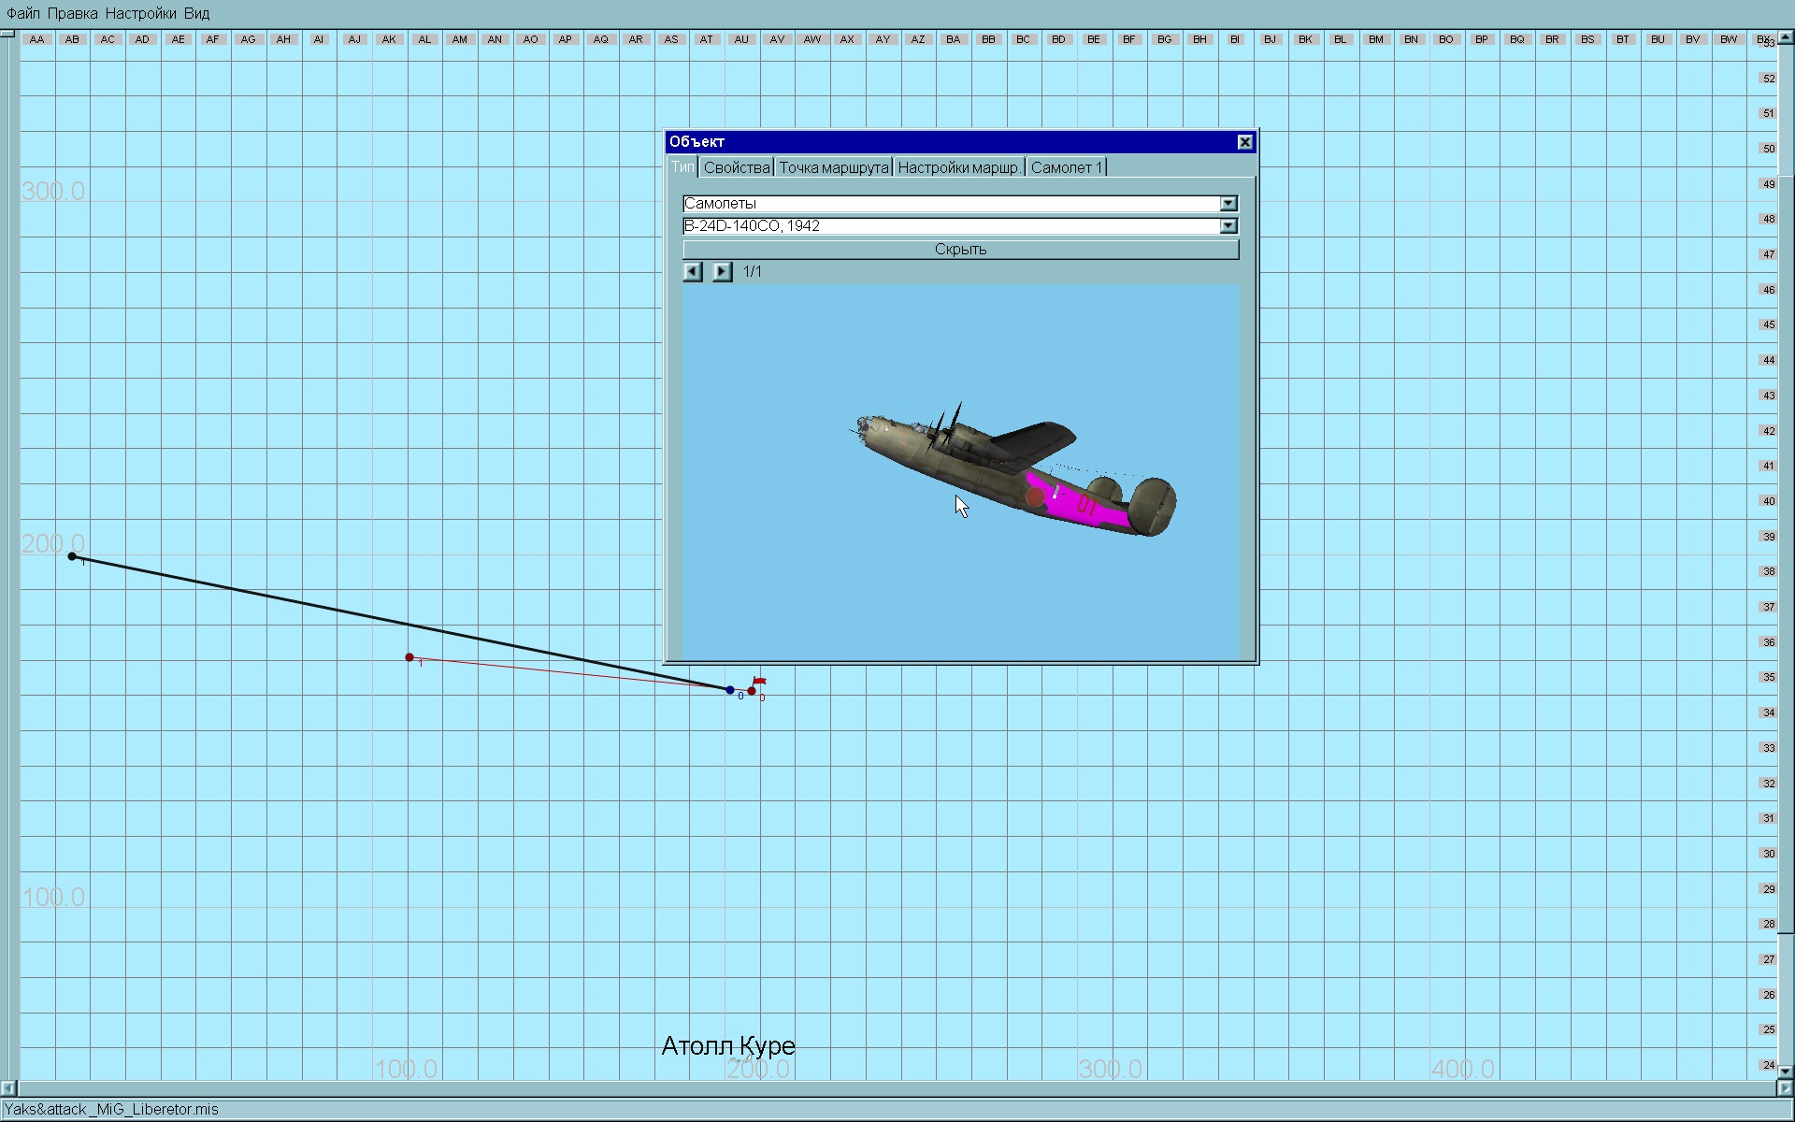Switch to the Свойства tab
Image resolution: width=1795 pixels, height=1122 pixels.
[x=737, y=167]
